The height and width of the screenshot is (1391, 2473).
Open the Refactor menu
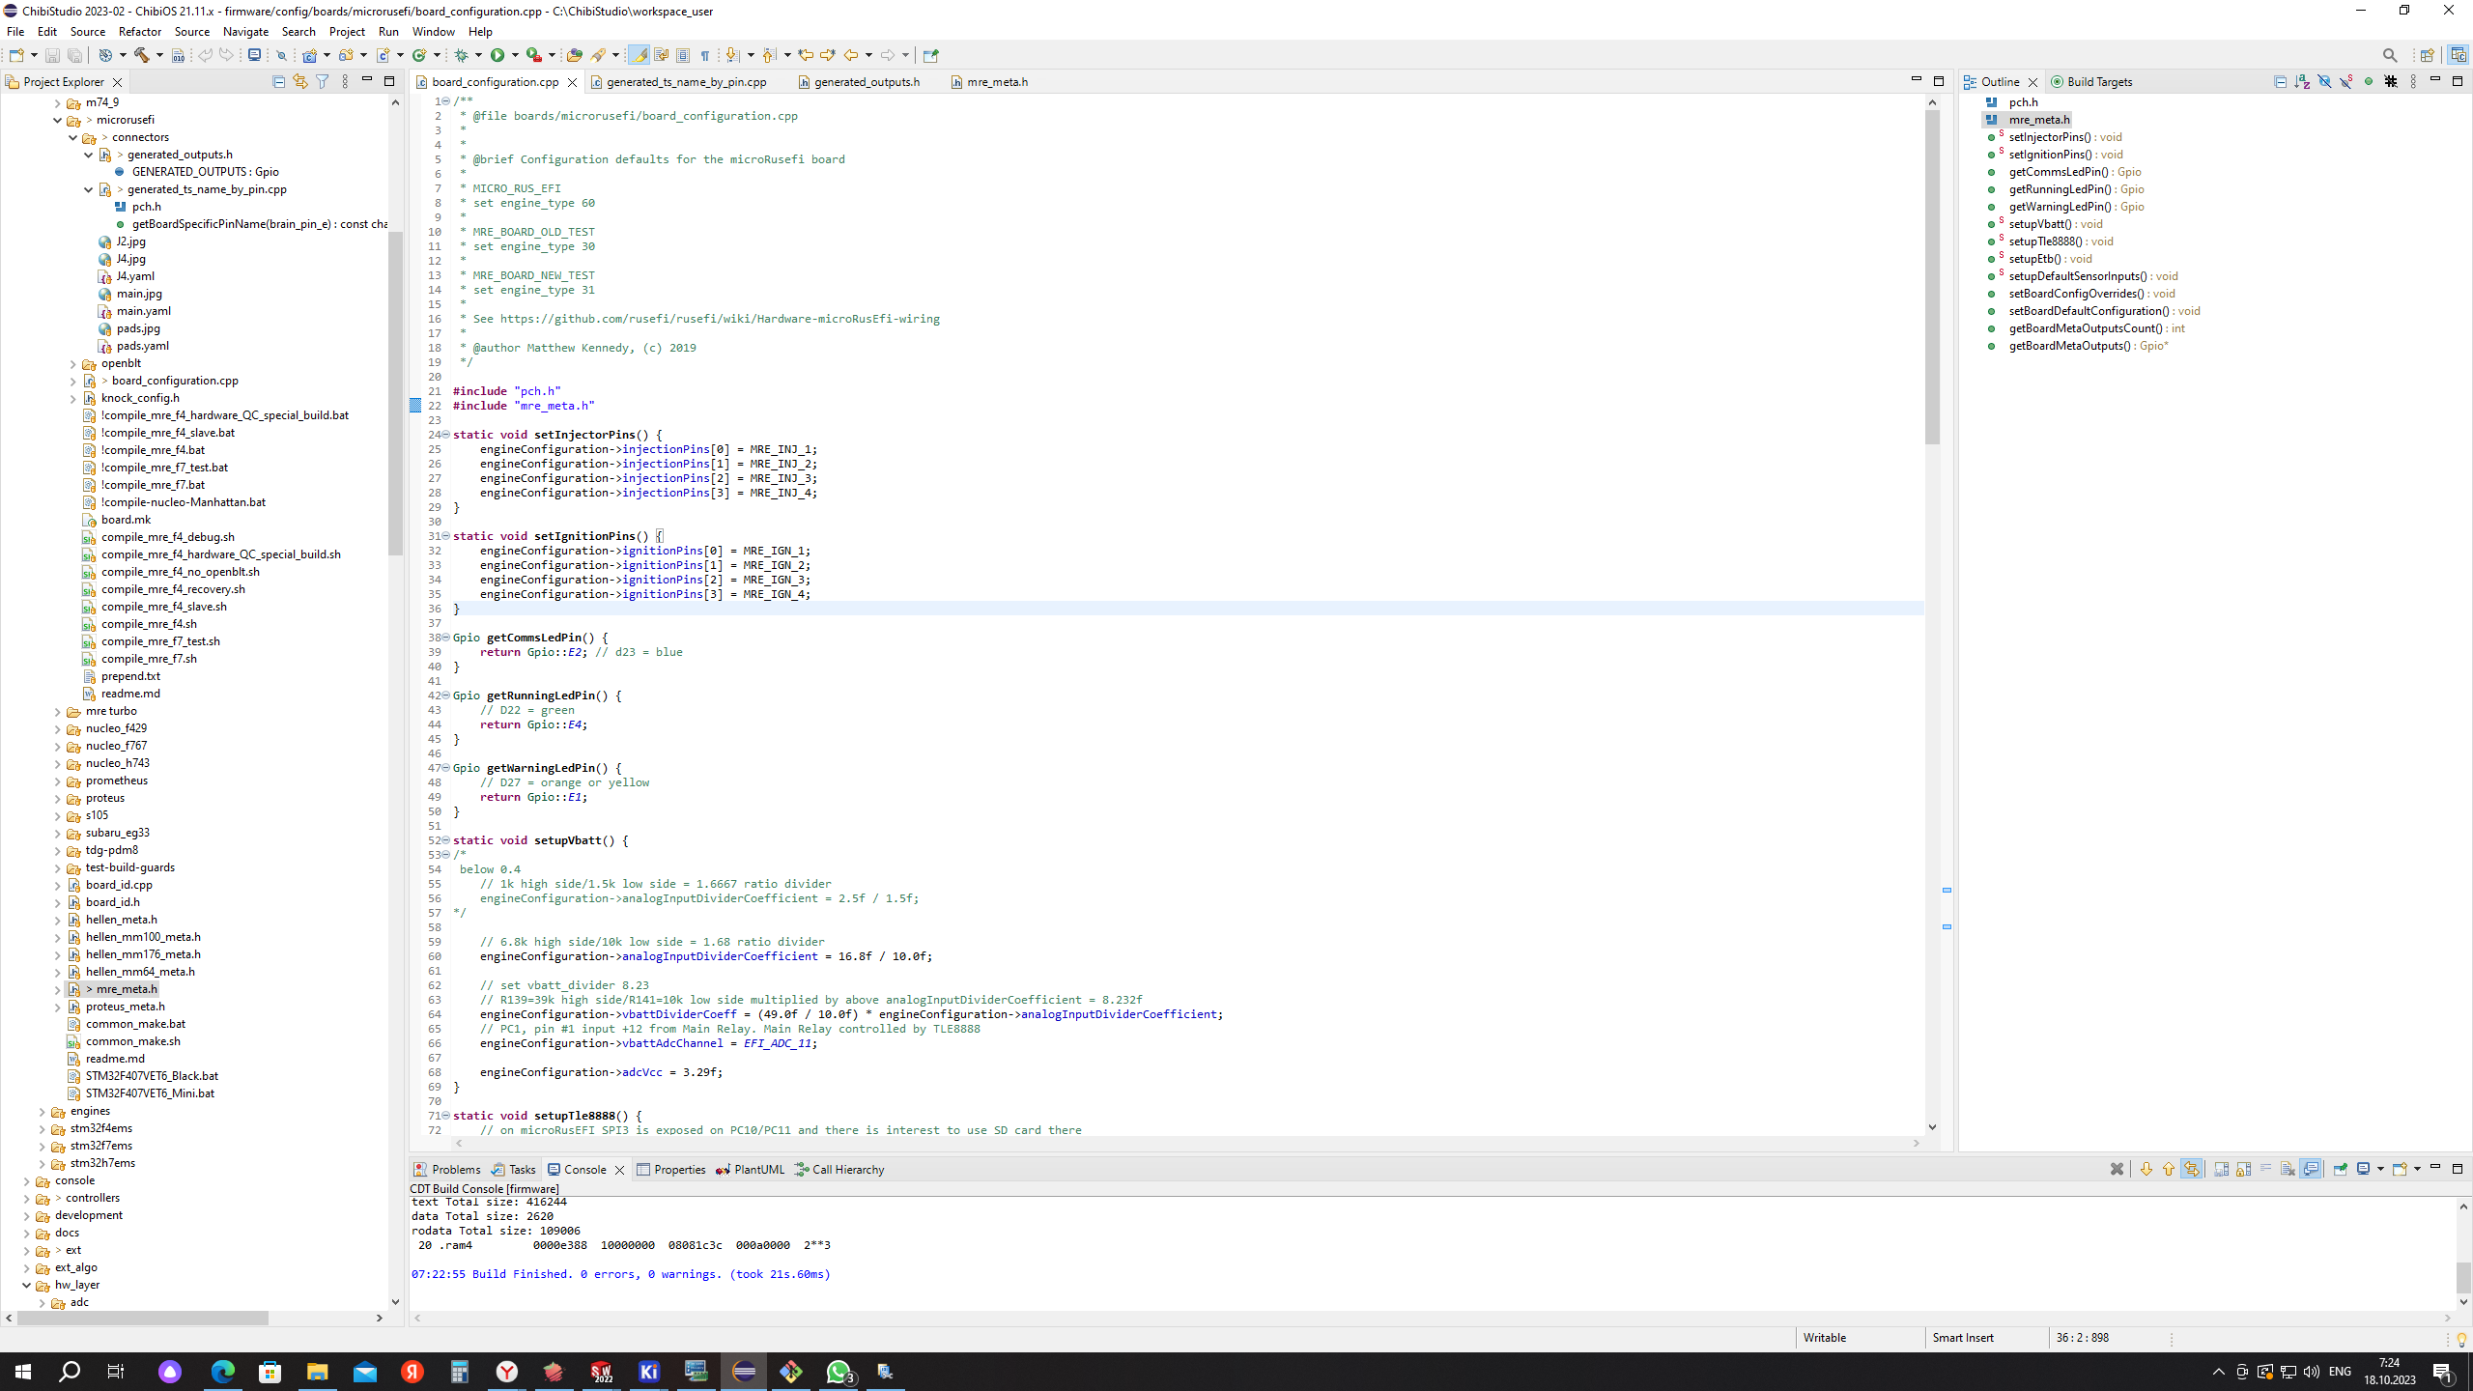[139, 32]
